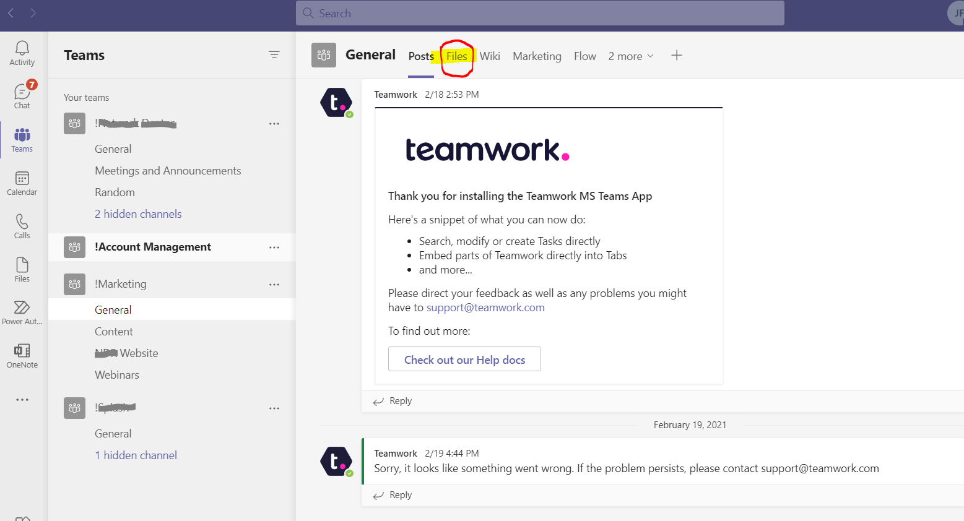Go back with the left arrow
The image size is (964, 521).
pos(11,13)
